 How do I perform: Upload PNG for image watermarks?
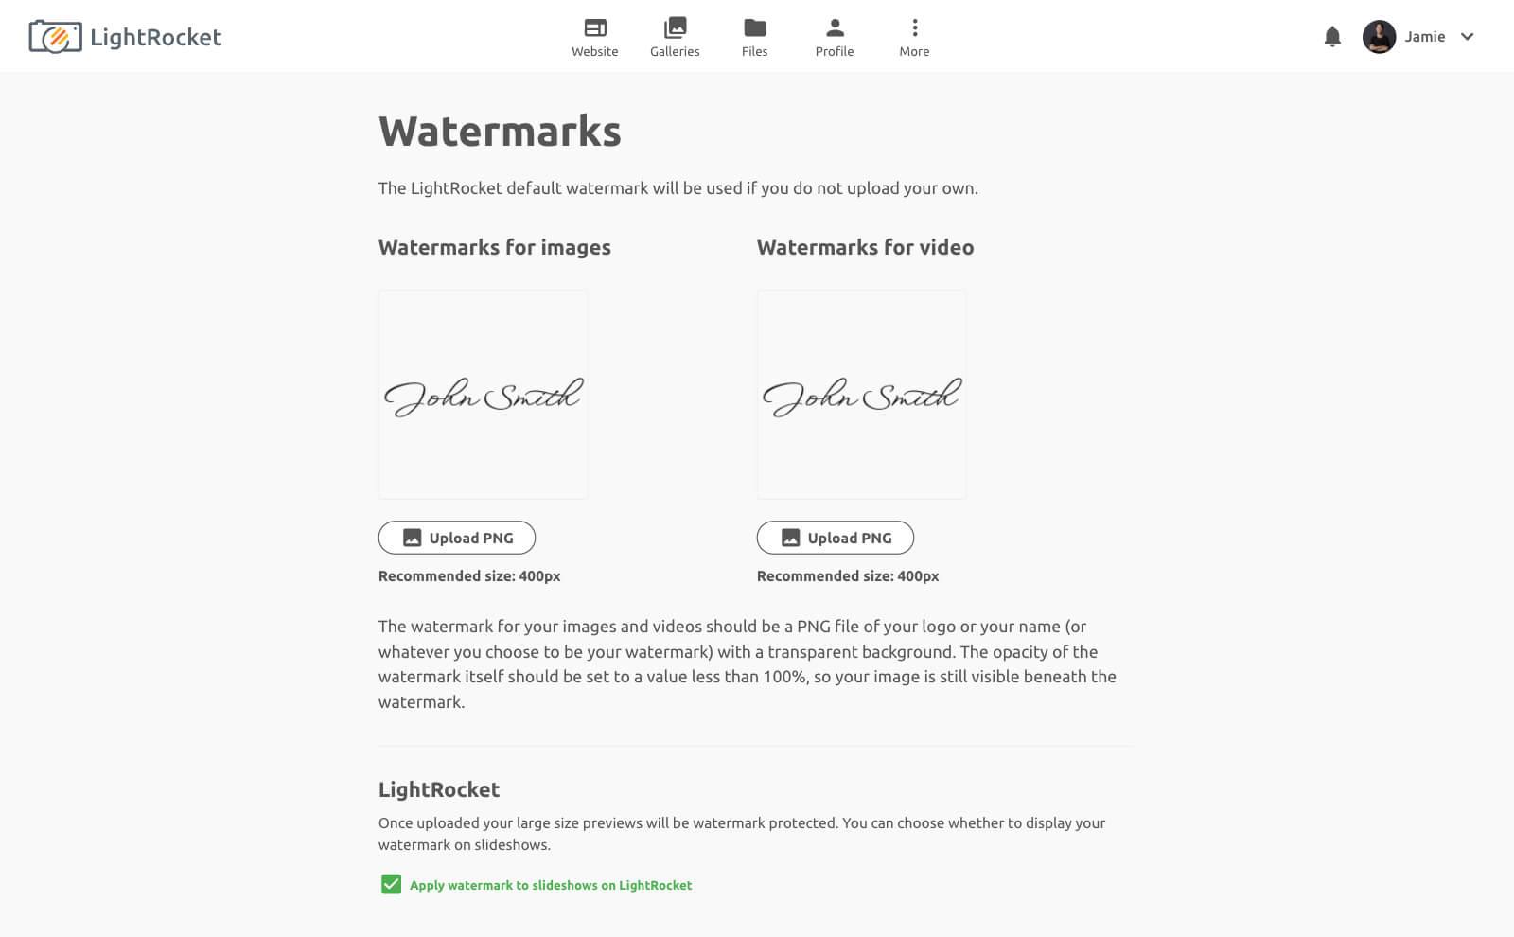(x=457, y=538)
